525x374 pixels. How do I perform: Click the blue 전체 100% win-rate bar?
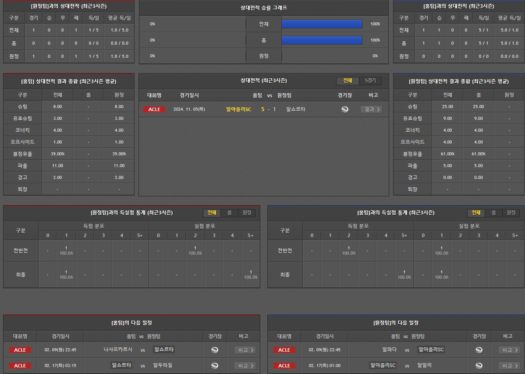[x=322, y=24]
